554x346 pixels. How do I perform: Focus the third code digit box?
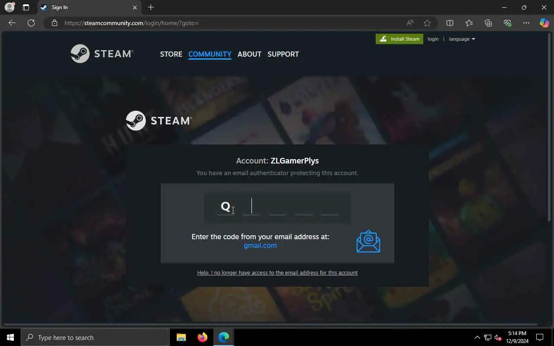(x=277, y=207)
